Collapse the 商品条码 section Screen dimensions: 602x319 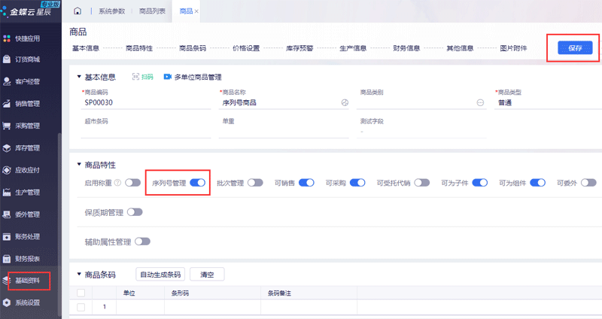79,274
